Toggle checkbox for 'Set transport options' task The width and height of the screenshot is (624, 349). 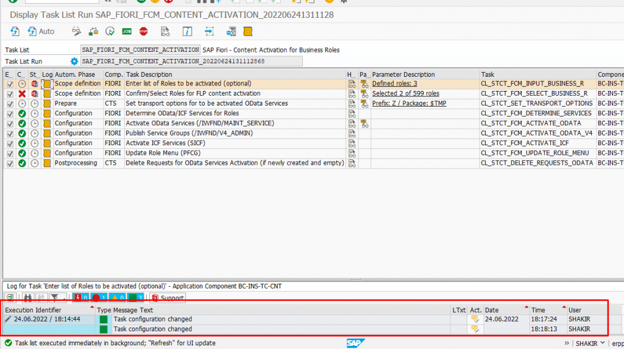[x=10, y=104]
